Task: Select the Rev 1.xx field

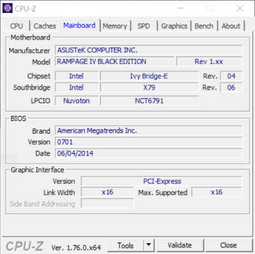Action: tap(209, 62)
